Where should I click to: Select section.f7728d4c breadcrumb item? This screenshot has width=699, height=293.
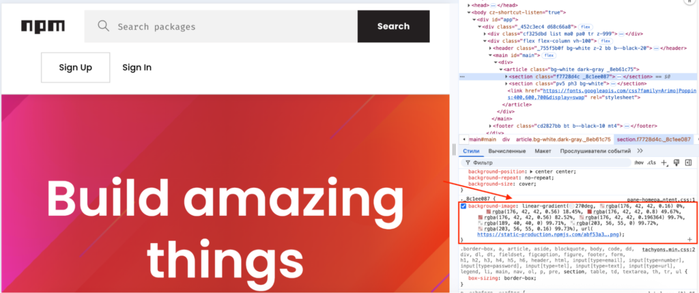[654, 139]
